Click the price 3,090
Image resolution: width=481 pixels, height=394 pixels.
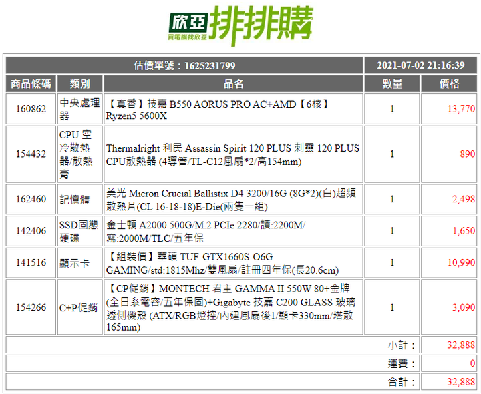pos(464,307)
